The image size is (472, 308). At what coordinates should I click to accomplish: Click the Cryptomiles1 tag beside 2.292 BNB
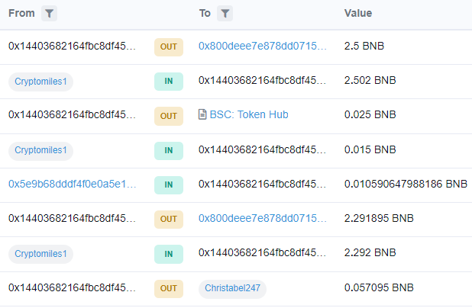(40, 254)
